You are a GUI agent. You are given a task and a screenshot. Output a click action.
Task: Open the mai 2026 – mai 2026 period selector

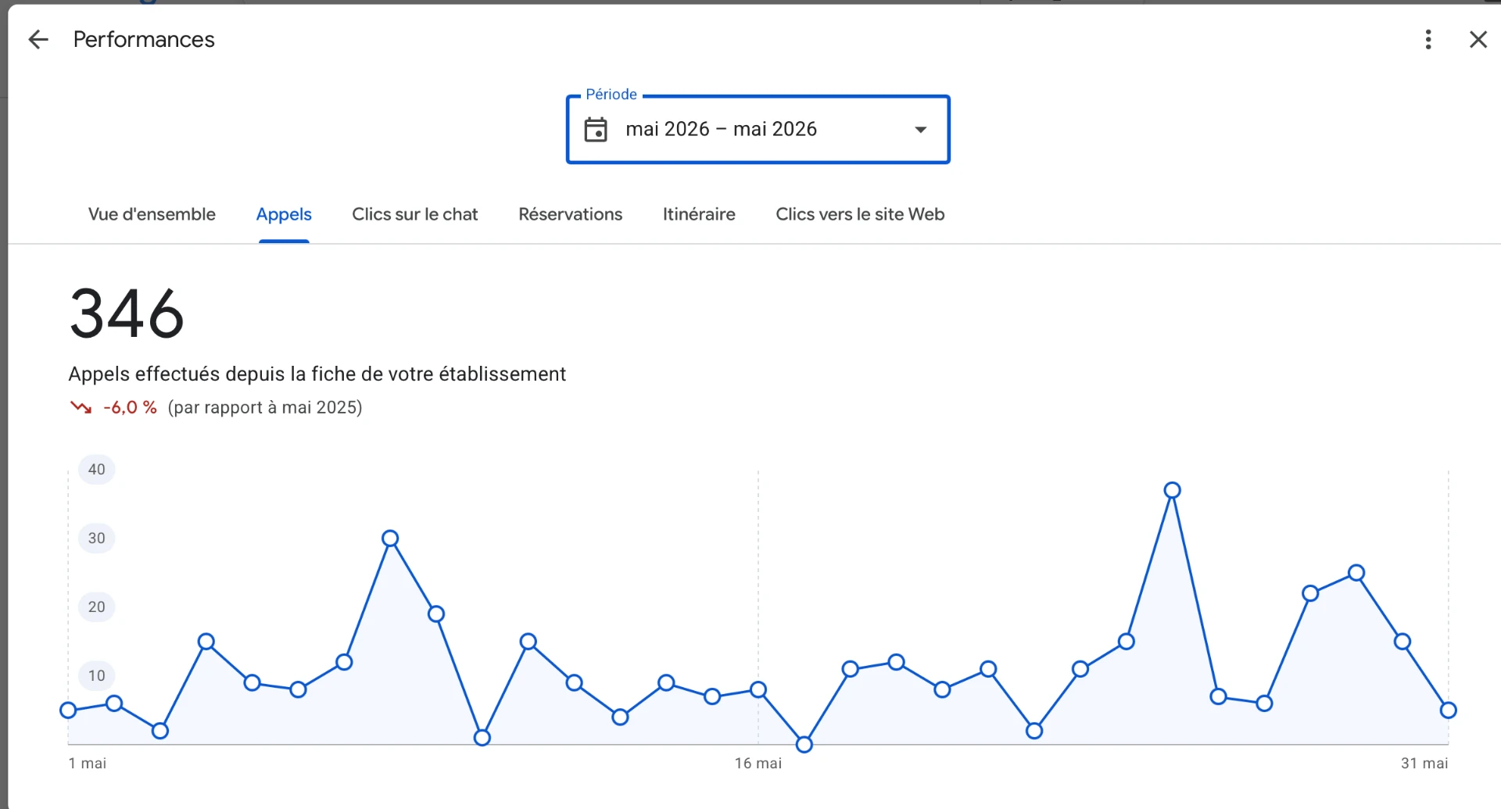pyautogui.click(x=758, y=130)
